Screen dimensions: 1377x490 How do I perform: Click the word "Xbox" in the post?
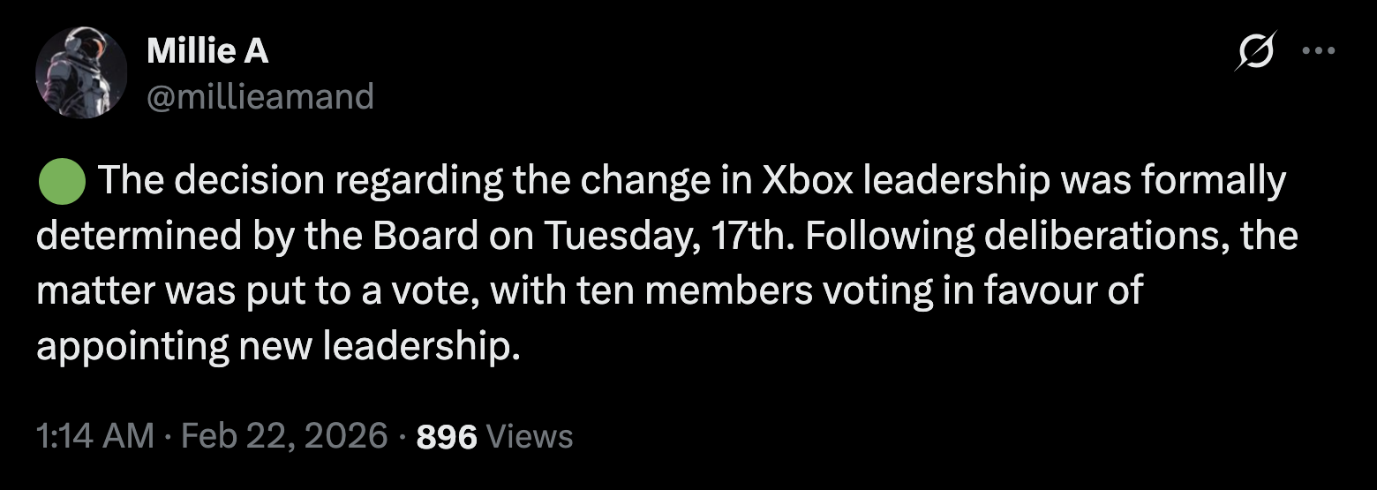(x=808, y=181)
